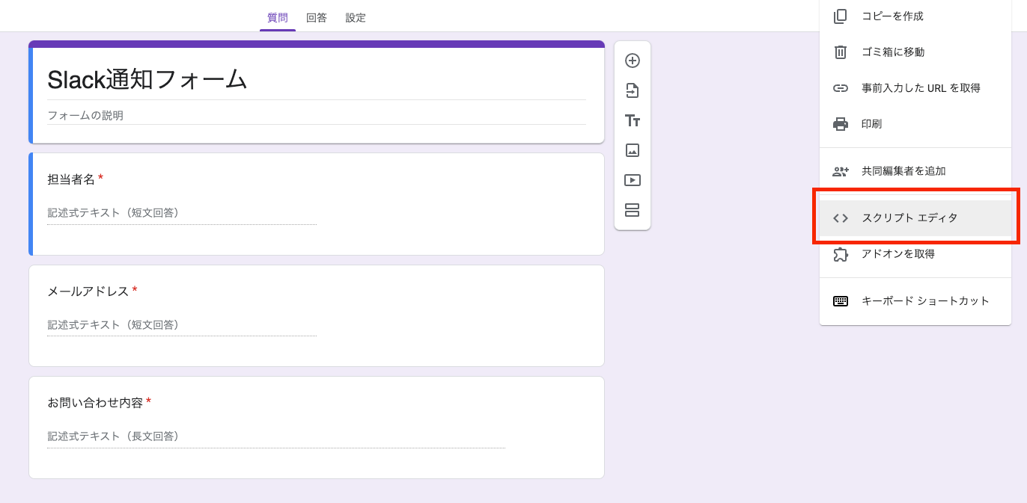This screenshot has width=1027, height=503.
Task: Click the puzzle piece add-on icon
Action: 841,254
